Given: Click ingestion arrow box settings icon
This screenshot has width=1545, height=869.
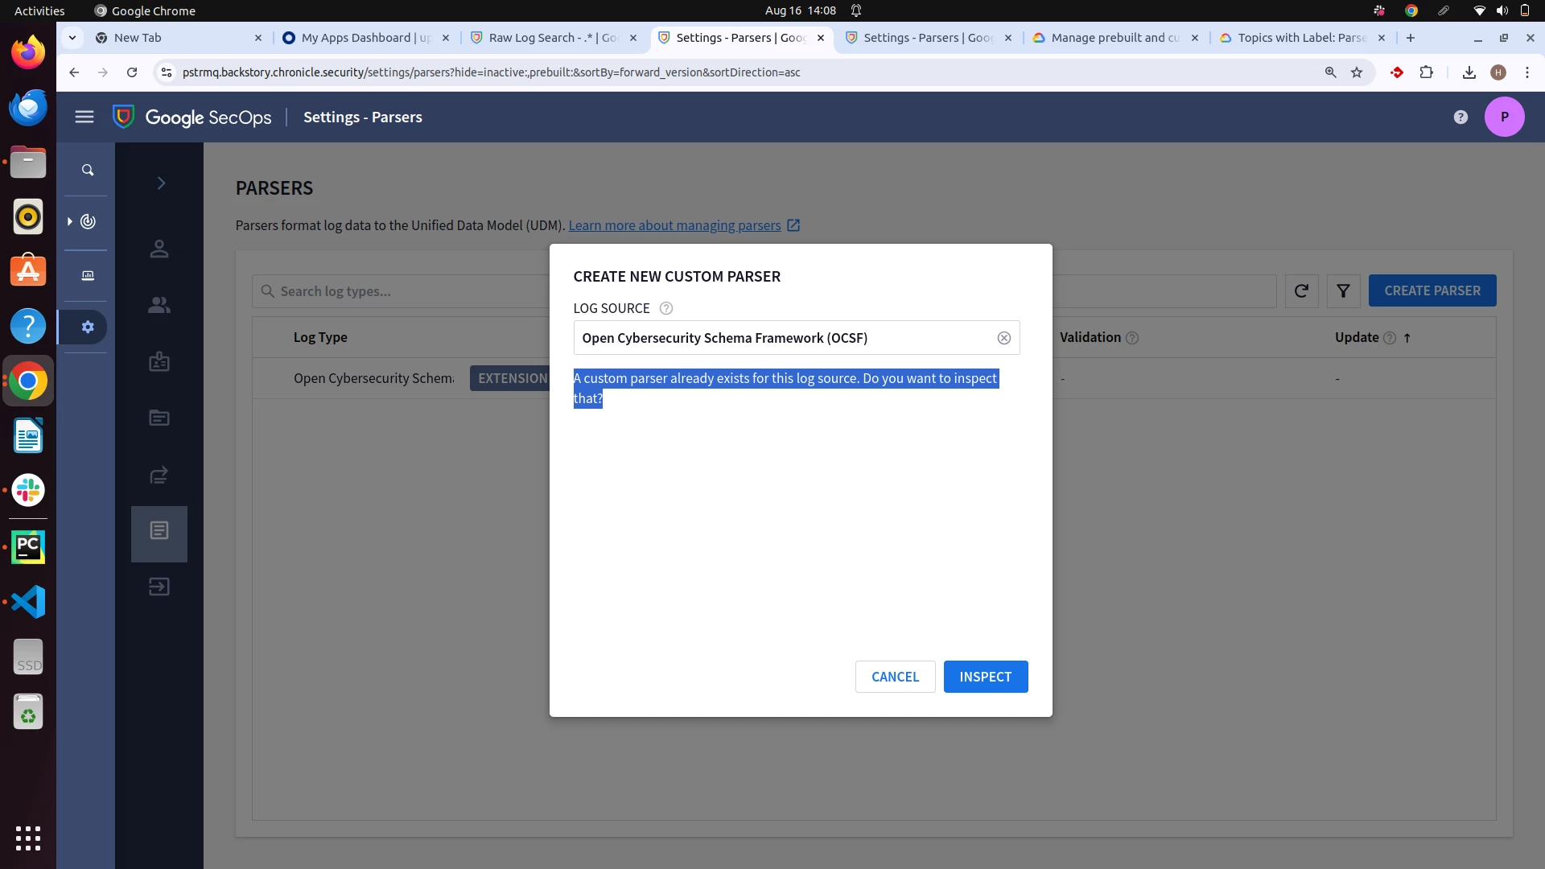Looking at the screenshot, I should coord(159,587).
